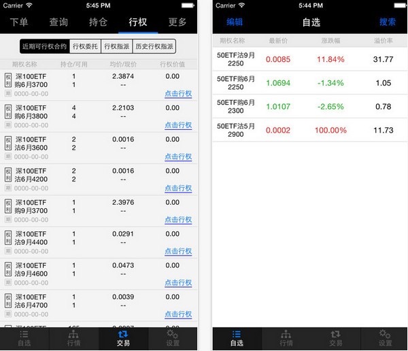Open 下单 tab in left screen

(19, 22)
